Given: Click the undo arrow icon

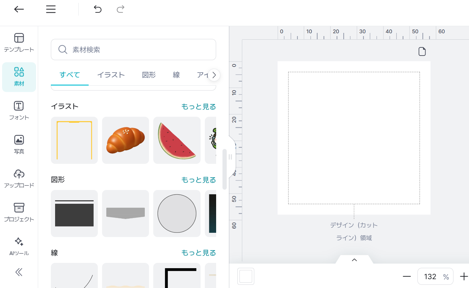Looking at the screenshot, I should pyautogui.click(x=97, y=10).
